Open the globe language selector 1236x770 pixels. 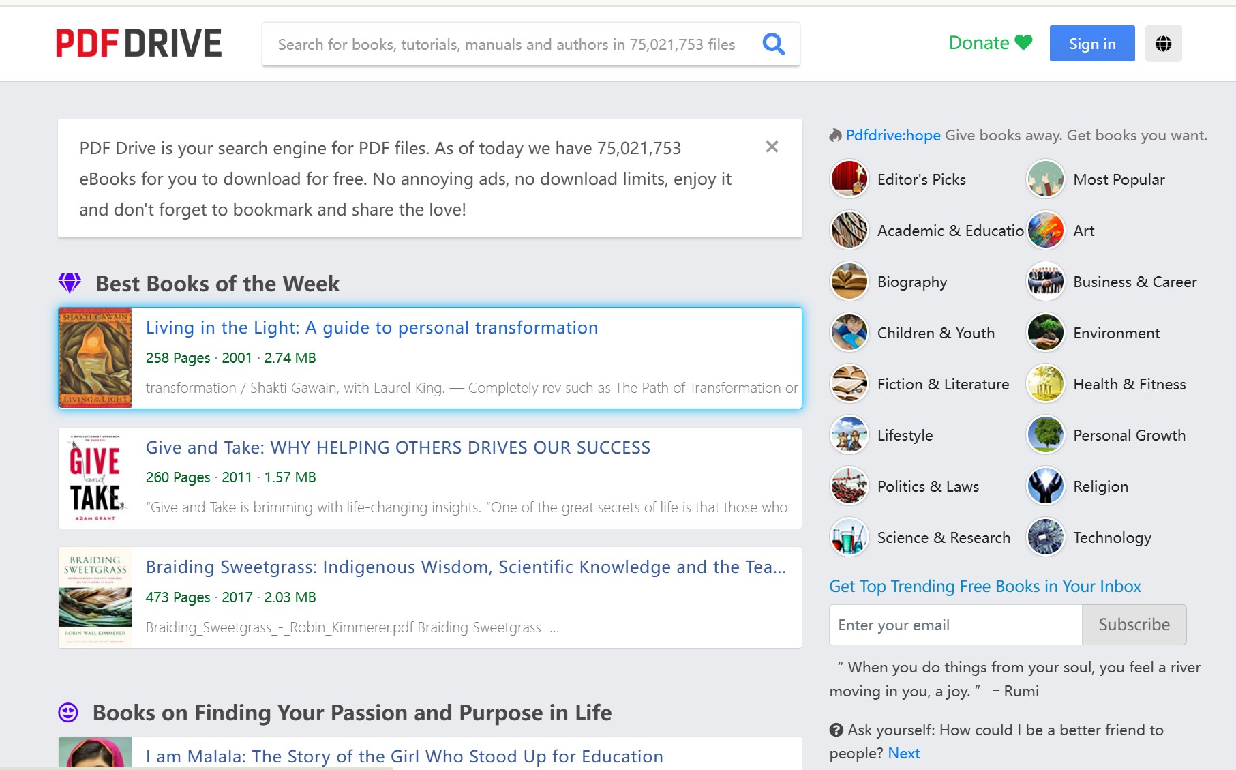click(1163, 44)
